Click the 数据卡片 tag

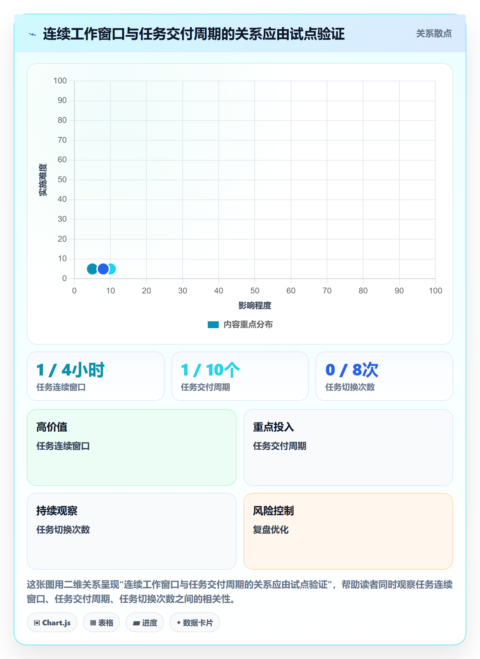[195, 623]
